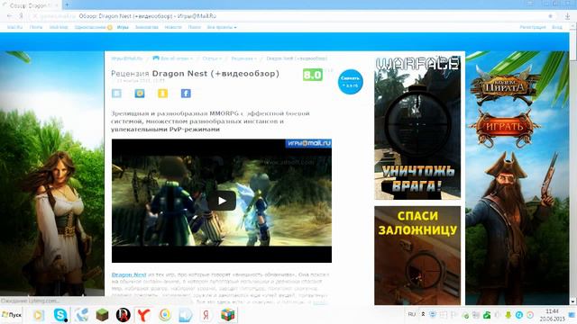Open the media player taskbar icon
The height and width of the screenshot is (324, 577).
39,315
